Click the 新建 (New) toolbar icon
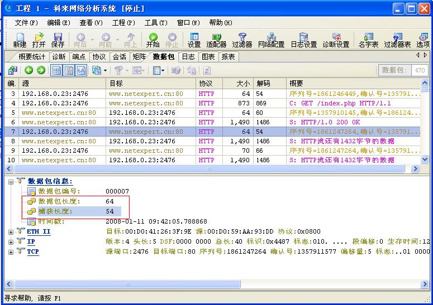433x305 pixels. click(x=20, y=40)
